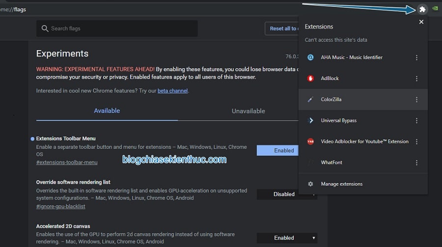The image size is (442, 247).
Task: Open more options for Universal Bypass
Action: pyautogui.click(x=416, y=121)
